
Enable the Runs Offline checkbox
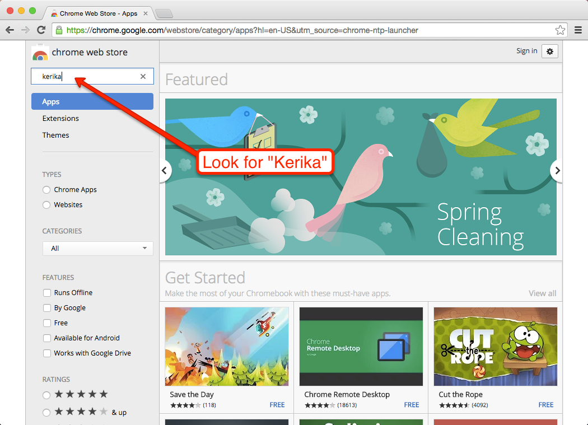point(47,293)
